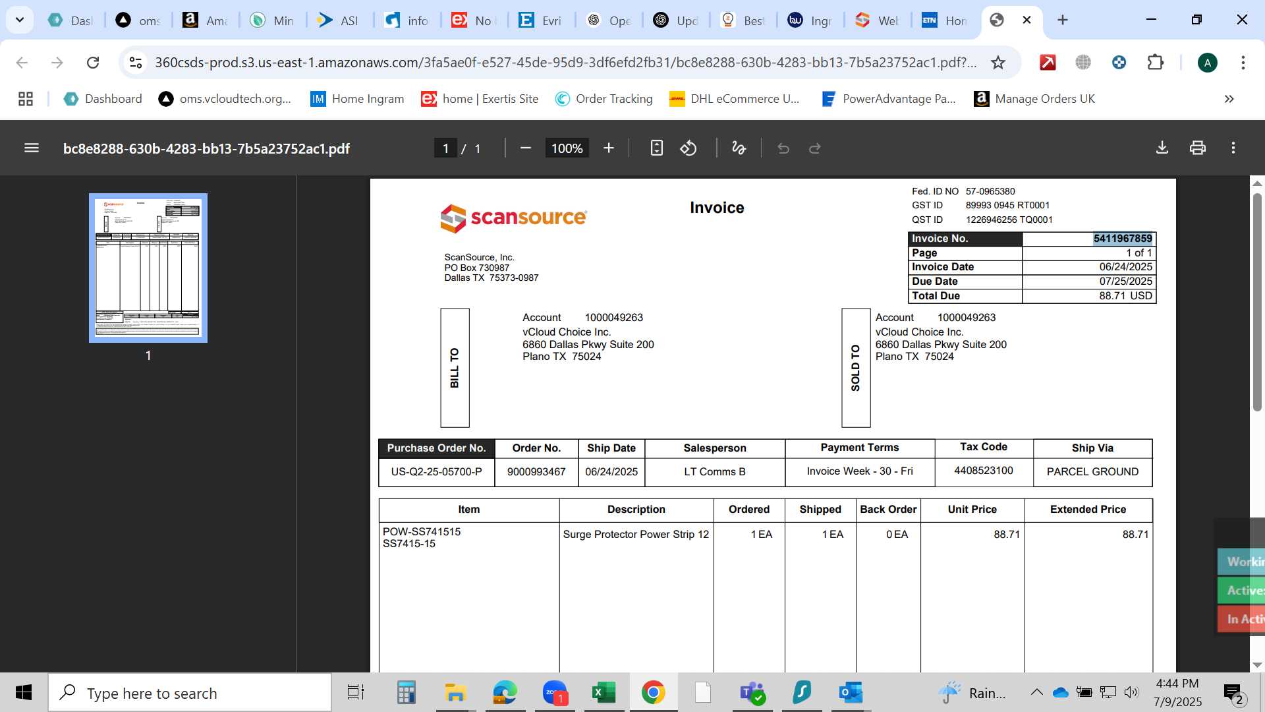
Task: Close the current PDF tab
Action: pos(1026,20)
